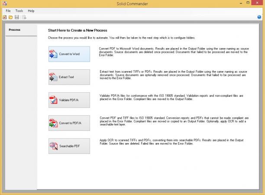Maximize the Solid Commander window

248,3
